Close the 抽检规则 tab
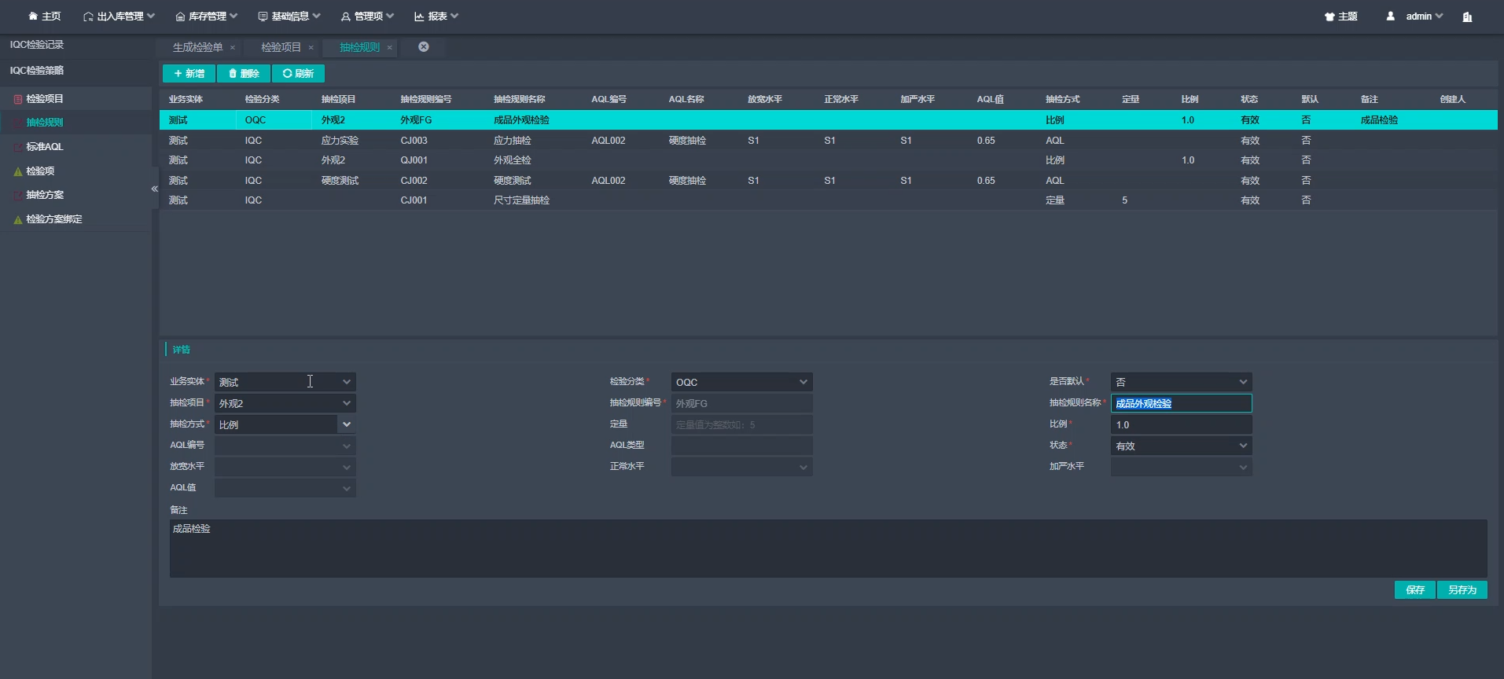The width and height of the screenshot is (1504, 679). pyautogui.click(x=390, y=48)
